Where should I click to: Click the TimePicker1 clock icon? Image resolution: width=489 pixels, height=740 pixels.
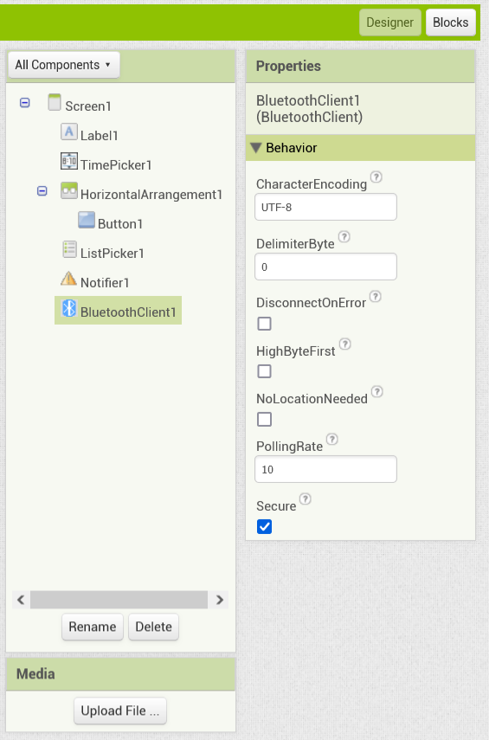tap(69, 161)
